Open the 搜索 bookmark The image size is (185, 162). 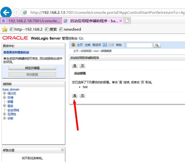[51, 29]
